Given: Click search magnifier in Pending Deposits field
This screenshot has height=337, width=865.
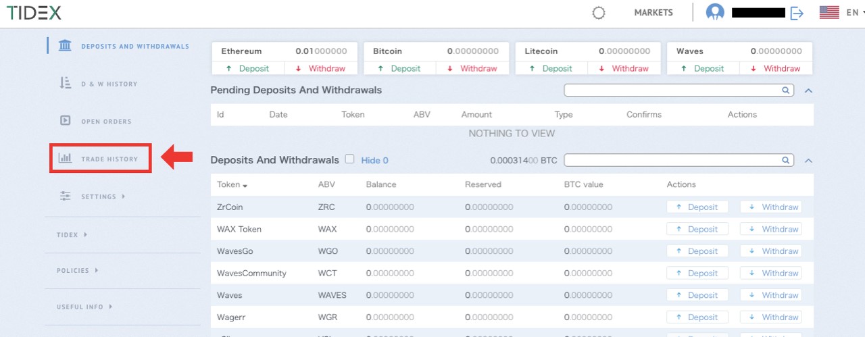Looking at the screenshot, I should tap(786, 90).
